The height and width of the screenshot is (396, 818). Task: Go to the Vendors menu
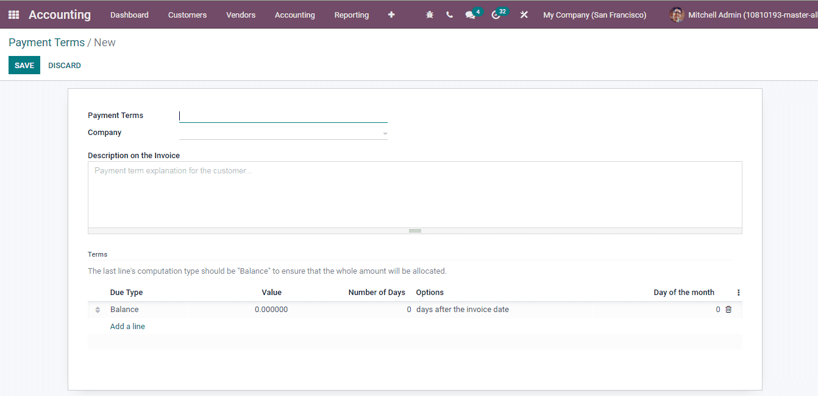point(240,15)
